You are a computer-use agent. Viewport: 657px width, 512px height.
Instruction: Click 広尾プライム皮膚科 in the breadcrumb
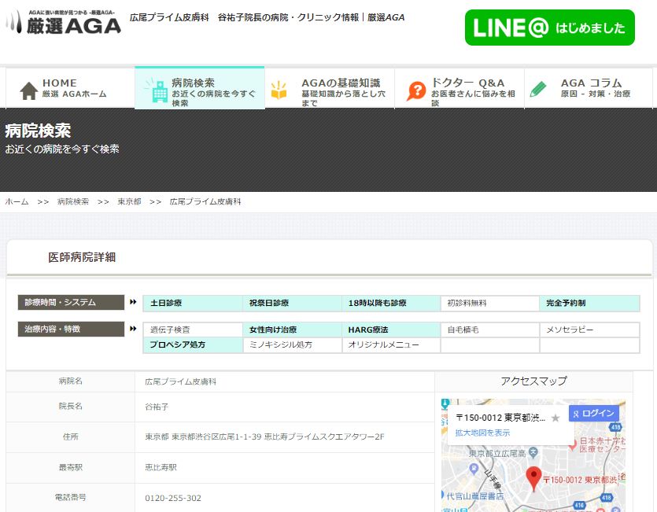pyautogui.click(x=205, y=201)
